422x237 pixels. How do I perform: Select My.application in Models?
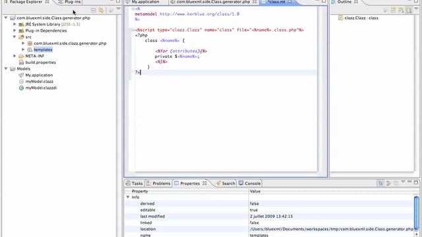click(39, 75)
